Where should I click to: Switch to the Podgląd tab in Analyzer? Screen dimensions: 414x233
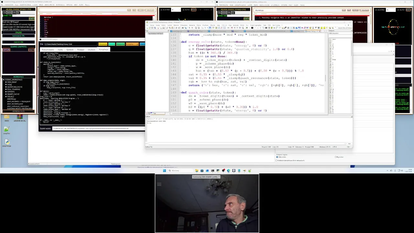click(x=81, y=50)
